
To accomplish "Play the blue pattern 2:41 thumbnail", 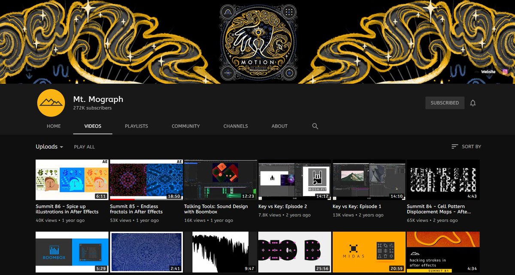I will 146,253.
